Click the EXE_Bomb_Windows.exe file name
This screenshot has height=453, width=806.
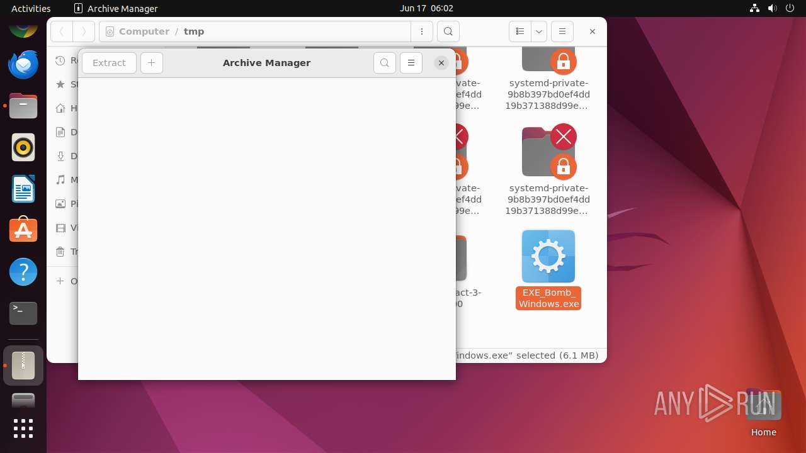548,298
